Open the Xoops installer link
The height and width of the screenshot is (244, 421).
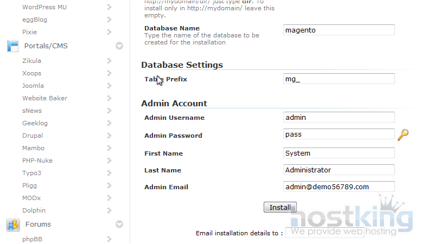point(31,73)
